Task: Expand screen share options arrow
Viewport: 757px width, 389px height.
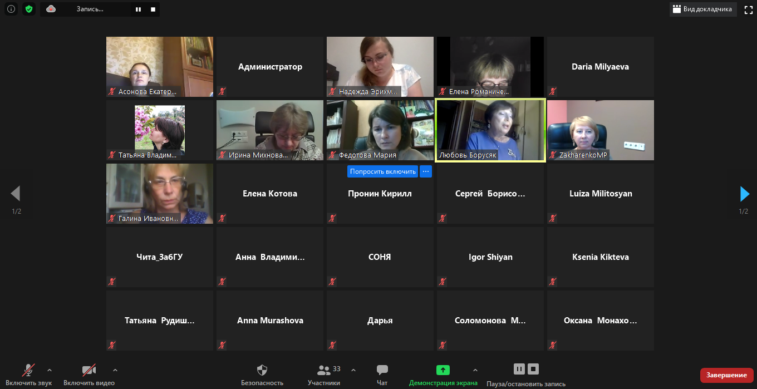Action: 475,370
